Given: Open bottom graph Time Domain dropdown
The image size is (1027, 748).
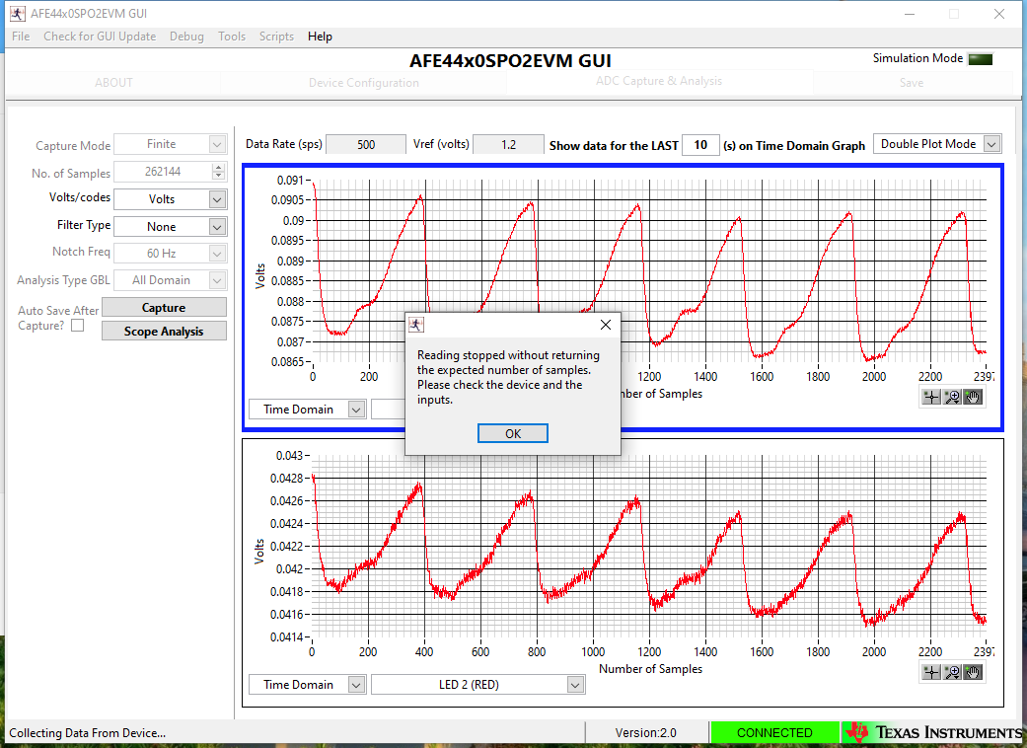Looking at the screenshot, I should (356, 685).
